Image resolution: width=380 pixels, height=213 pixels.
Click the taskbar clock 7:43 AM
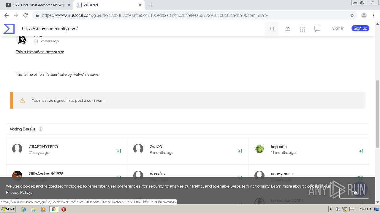coord(365,209)
